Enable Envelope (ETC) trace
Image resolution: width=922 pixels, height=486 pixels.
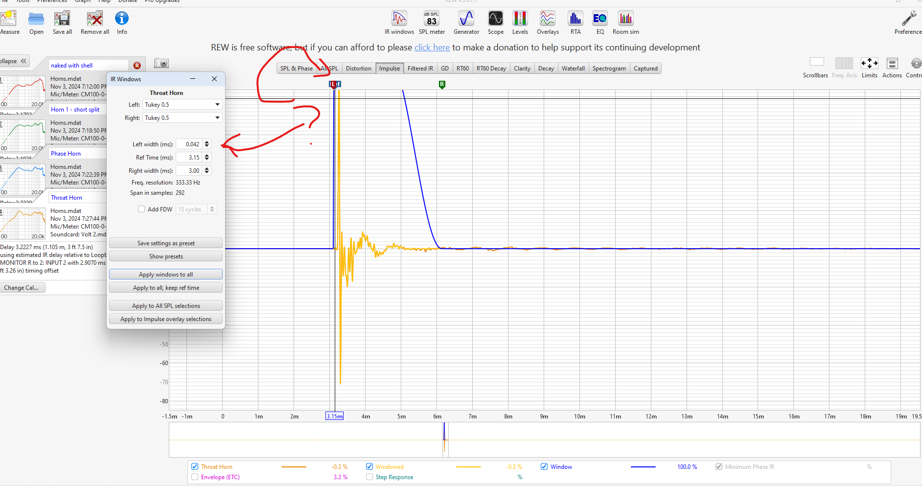tap(195, 477)
